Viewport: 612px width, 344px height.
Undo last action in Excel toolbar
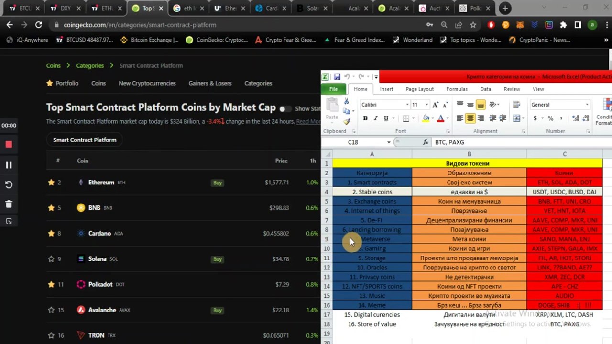[x=347, y=76]
